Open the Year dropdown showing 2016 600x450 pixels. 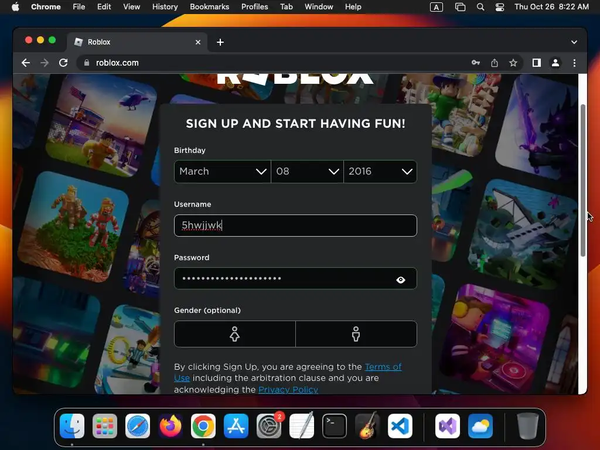point(380,172)
